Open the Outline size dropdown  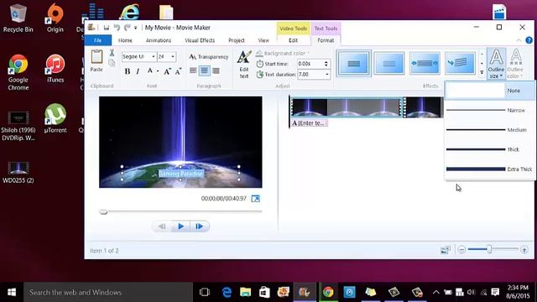pyautogui.click(x=496, y=64)
